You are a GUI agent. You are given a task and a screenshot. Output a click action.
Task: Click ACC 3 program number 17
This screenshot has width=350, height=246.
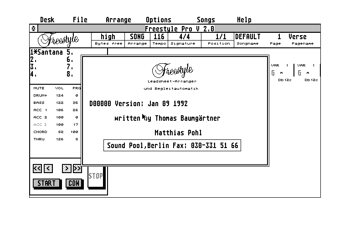[76, 124]
